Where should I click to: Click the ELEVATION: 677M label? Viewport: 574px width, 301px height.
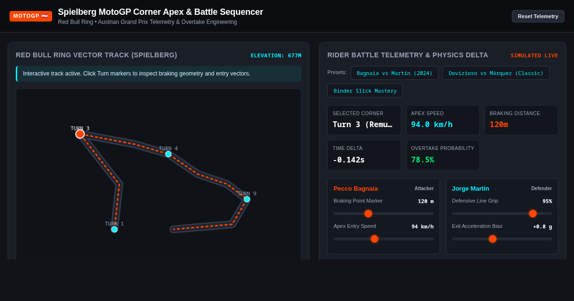coord(276,55)
